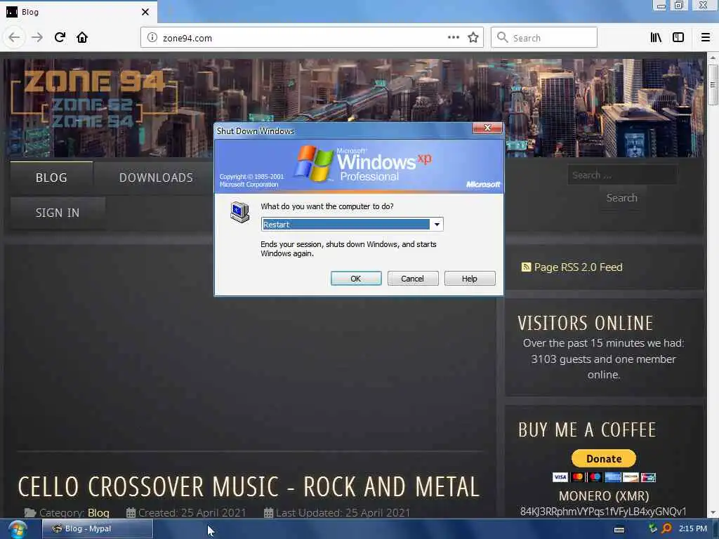
Task: Click the calendar icon beside Last Updated
Action: tap(268, 513)
